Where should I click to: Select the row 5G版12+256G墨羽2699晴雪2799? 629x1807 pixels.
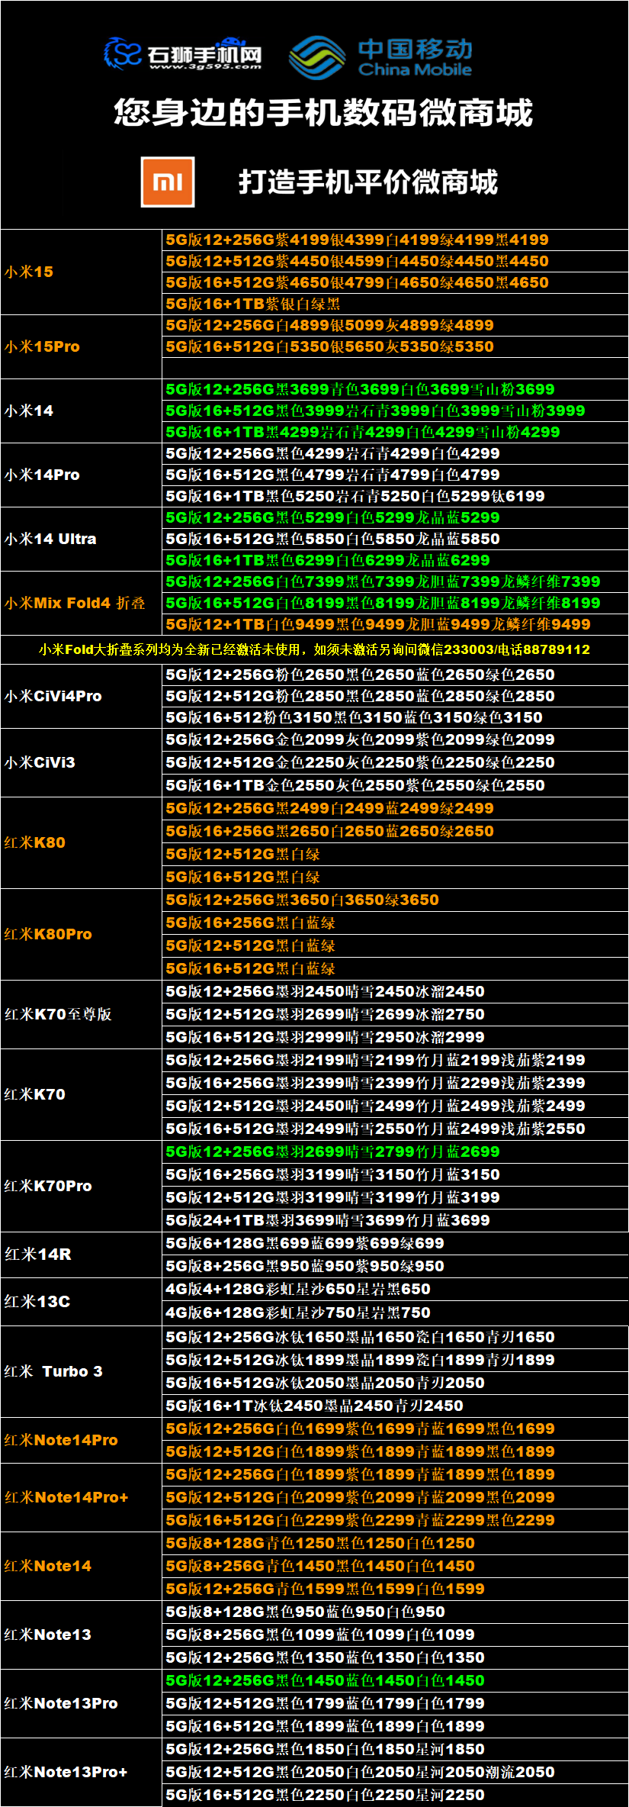coord(395,1152)
